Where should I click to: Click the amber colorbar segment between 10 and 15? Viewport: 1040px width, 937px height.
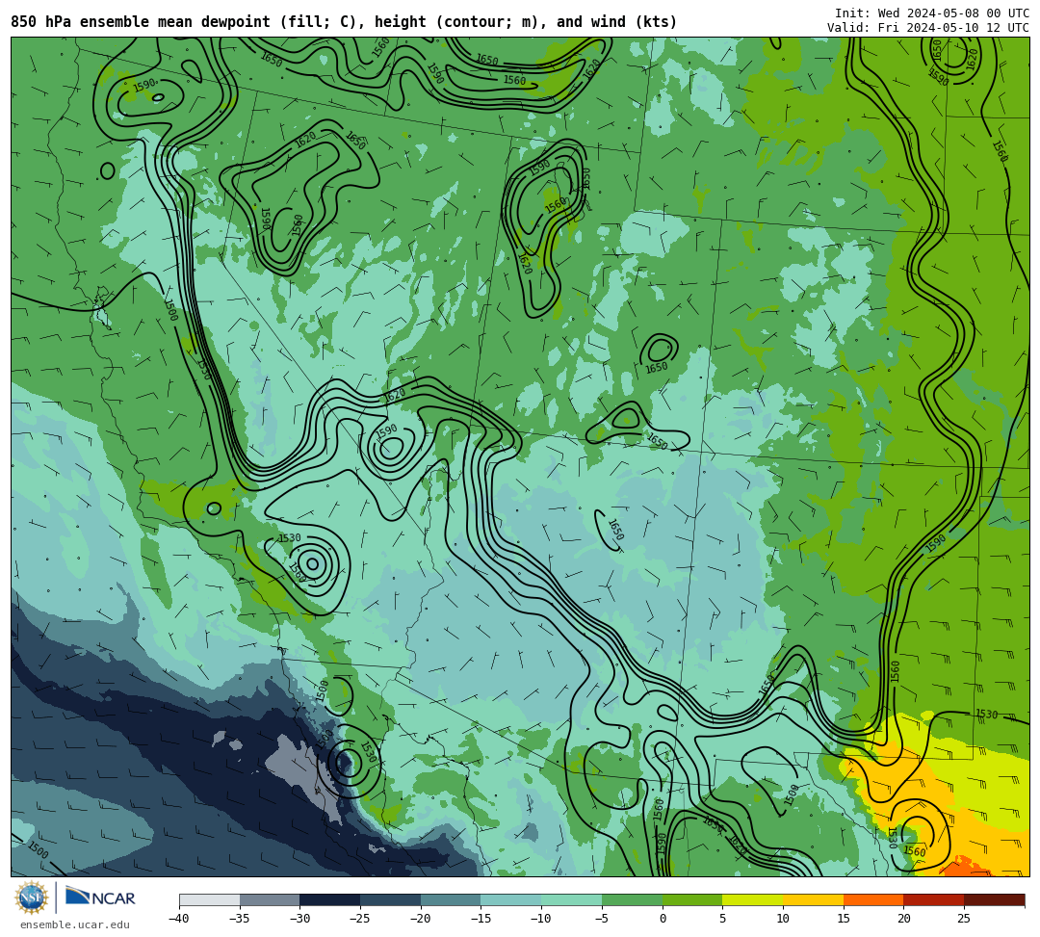coord(813,899)
